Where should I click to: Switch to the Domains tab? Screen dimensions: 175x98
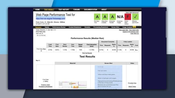pyautogui.click(x=87, y=27)
